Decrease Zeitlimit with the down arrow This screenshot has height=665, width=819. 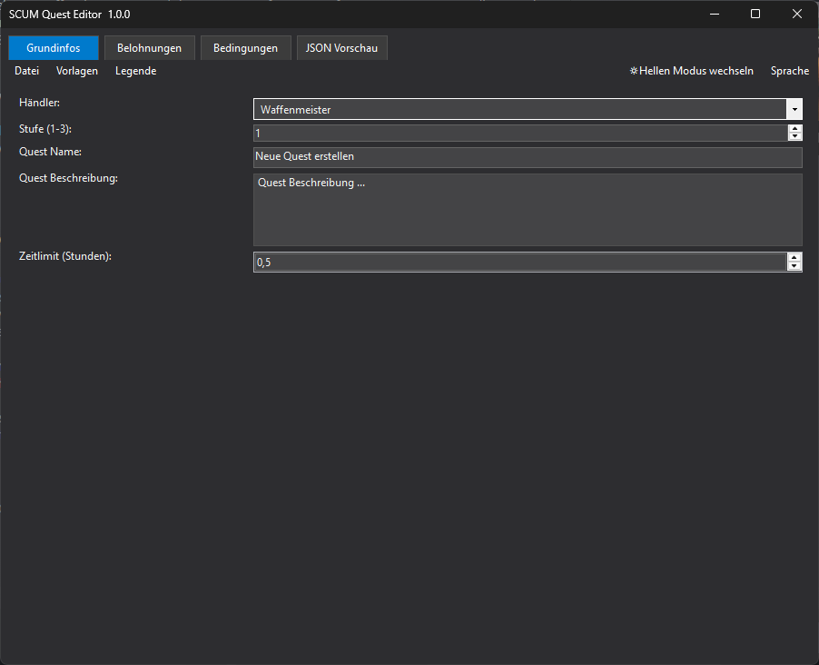point(795,266)
